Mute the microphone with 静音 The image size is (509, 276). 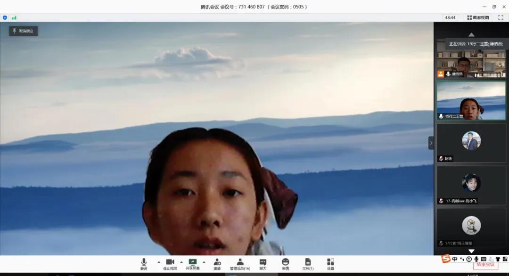144,264
